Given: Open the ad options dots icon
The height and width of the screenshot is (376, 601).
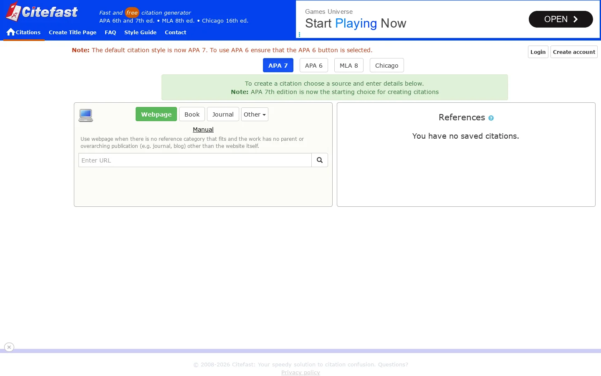Looking at the screenshot, I should click(299, 35).
